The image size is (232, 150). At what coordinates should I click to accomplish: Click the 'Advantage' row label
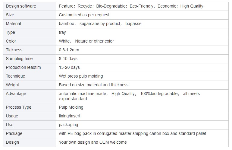(x=16, y=94)
